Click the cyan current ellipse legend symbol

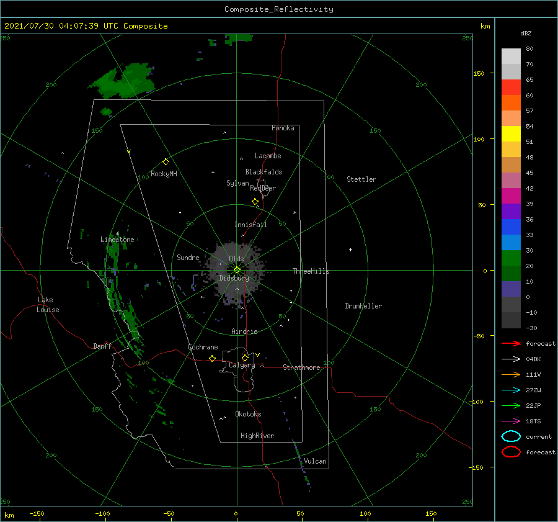click(x=511, y=436)
